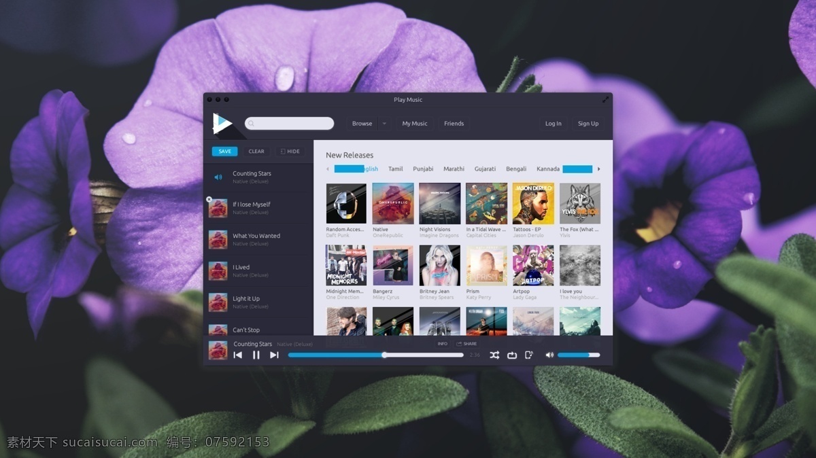The image size is (816, 458).
Task: Play What You Wanted from playlist
Action: pos(258,240)
